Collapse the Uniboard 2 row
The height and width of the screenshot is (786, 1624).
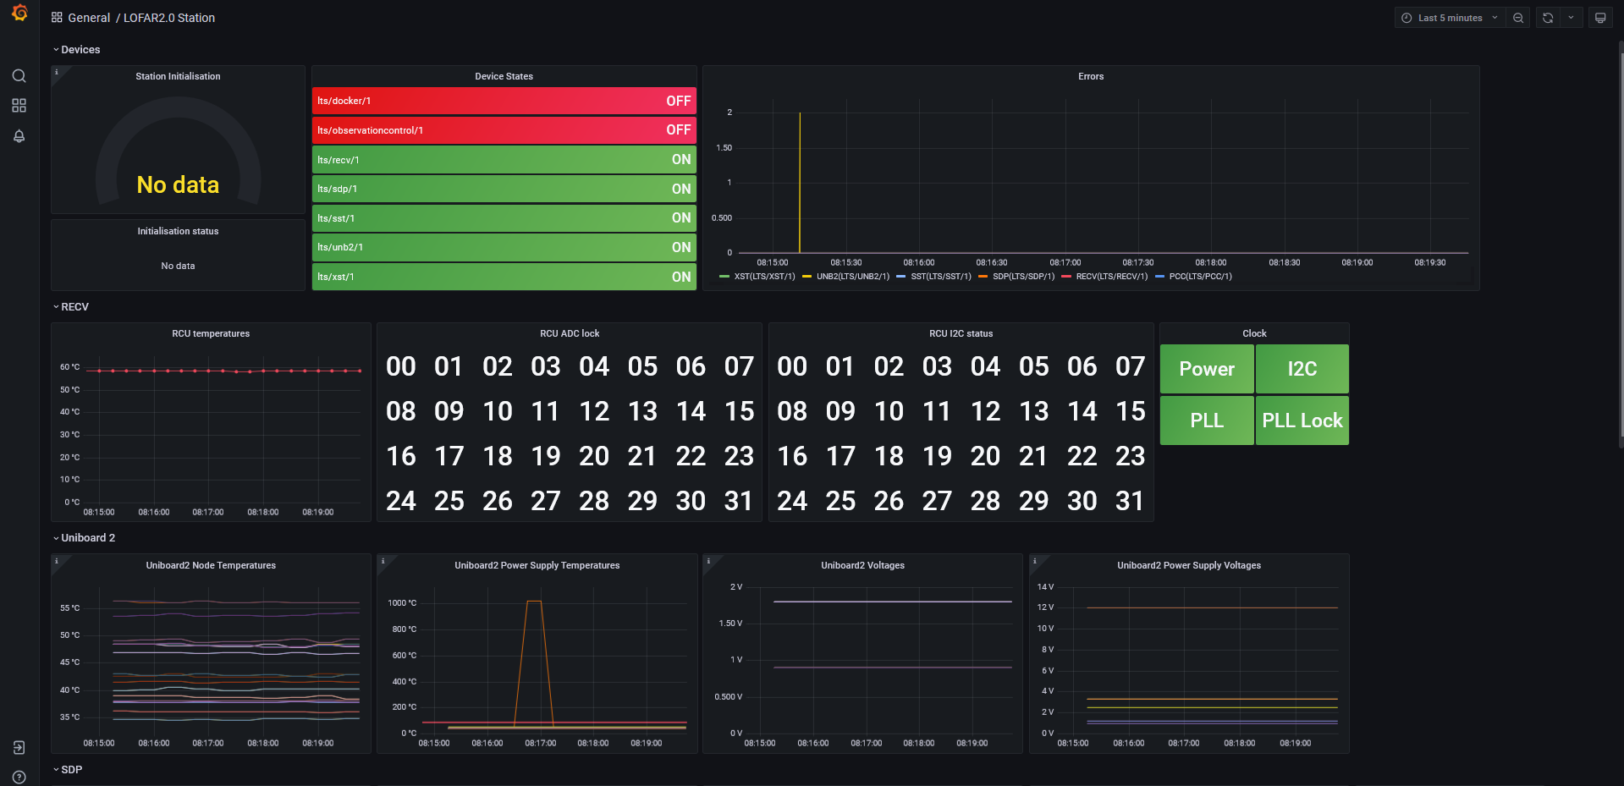click(x=84, y=538)
